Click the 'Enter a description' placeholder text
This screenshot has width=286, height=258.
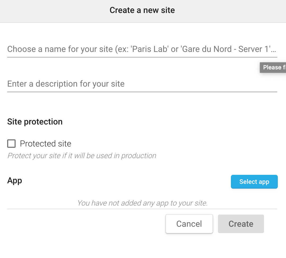(x=66, y=84)
